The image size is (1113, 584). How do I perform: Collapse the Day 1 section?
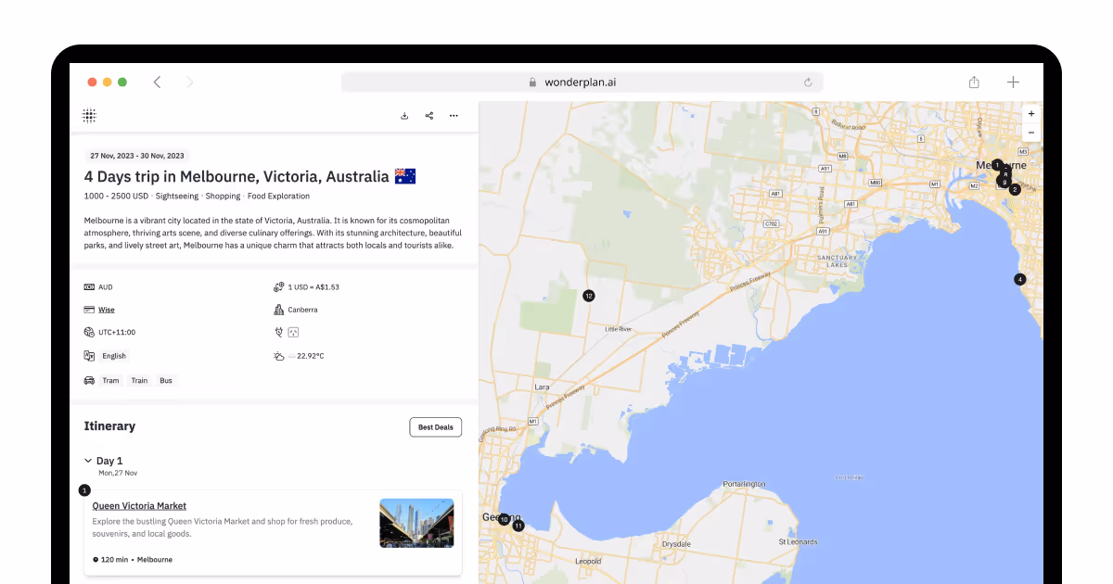88,461
